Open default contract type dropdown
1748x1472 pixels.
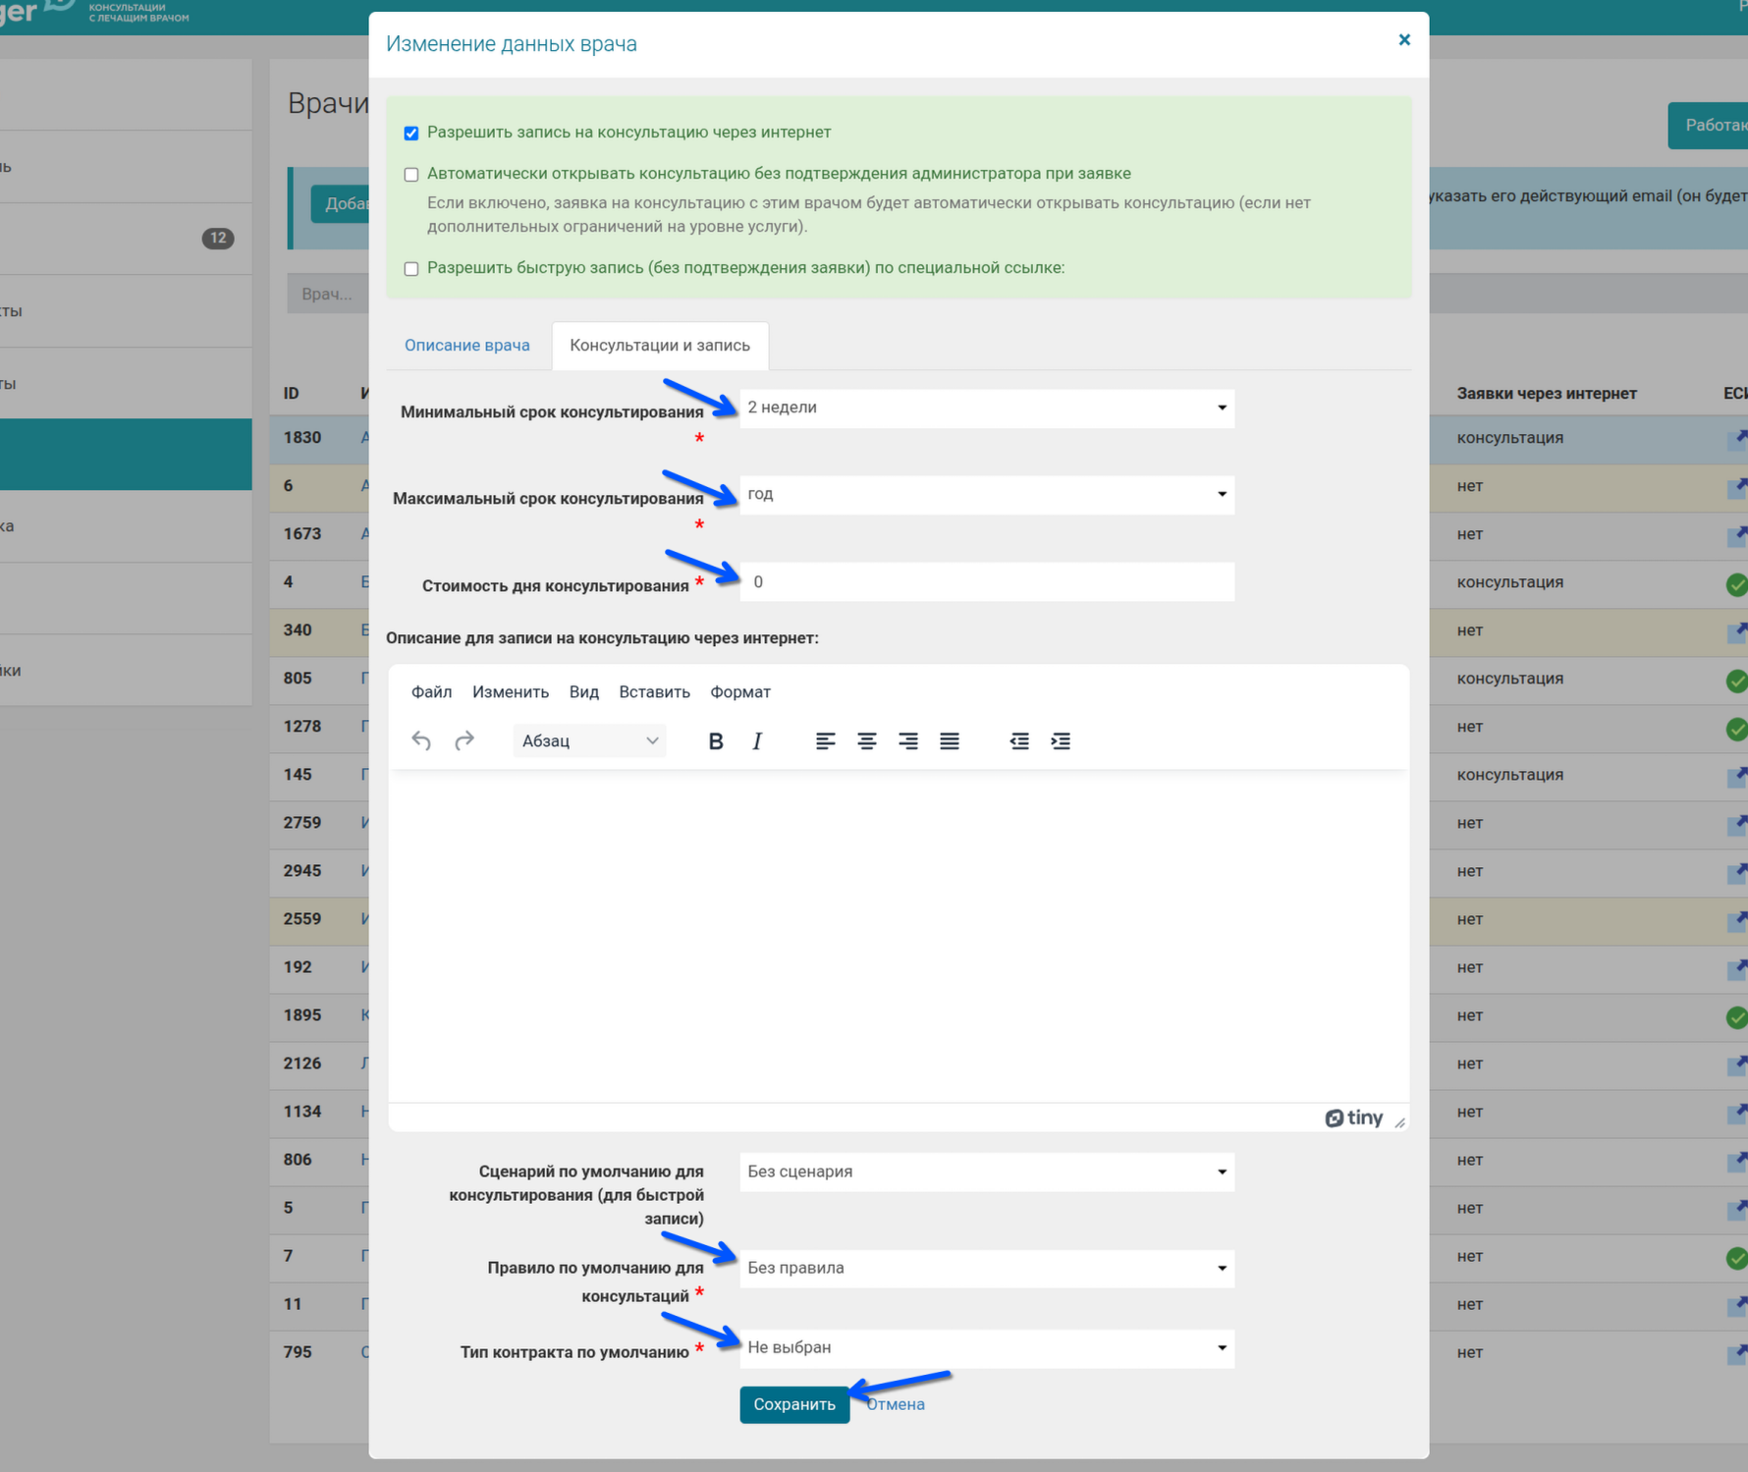coord(986,1348)
